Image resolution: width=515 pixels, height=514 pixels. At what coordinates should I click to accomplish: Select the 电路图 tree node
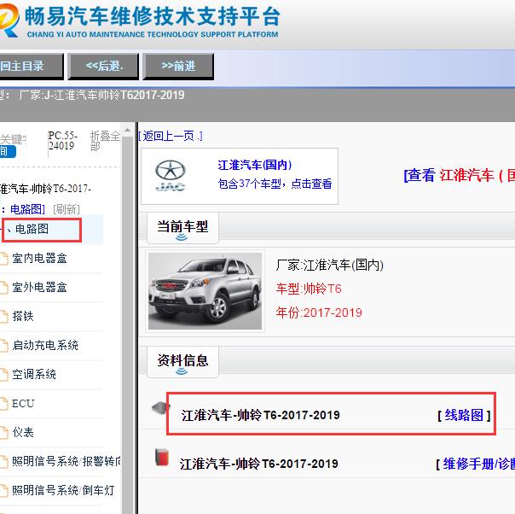pos(32,229)
